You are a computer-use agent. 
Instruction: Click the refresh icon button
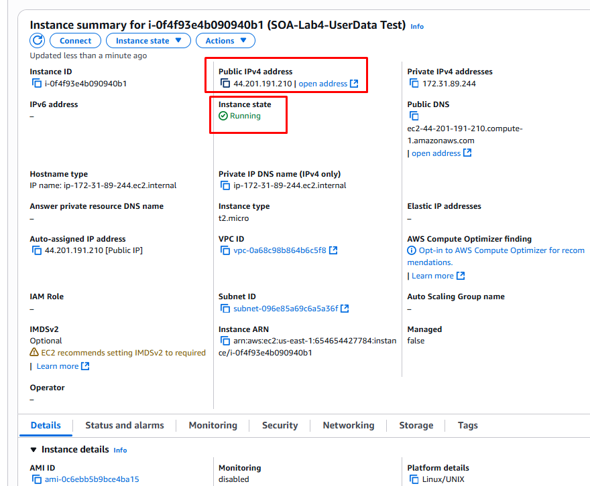coord(37,41)
